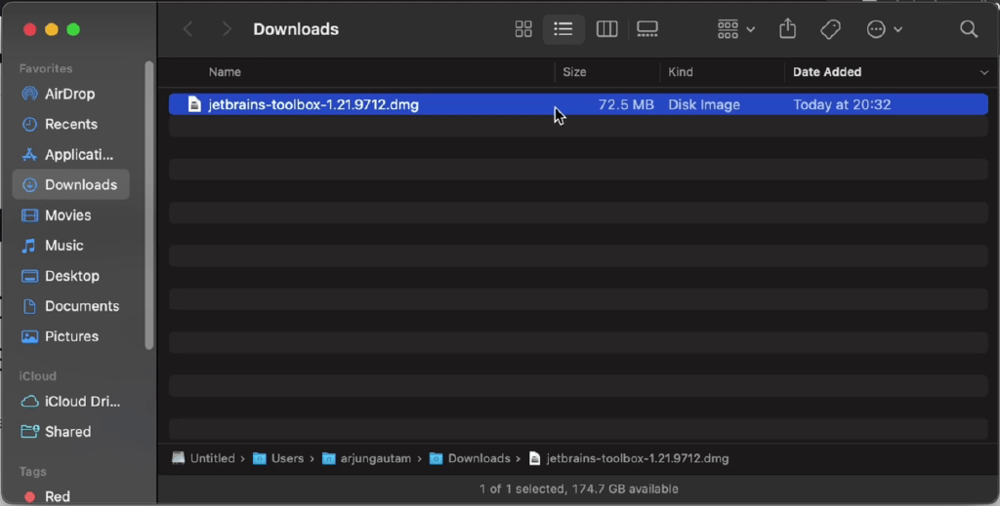Click the Search magnifier icon
Image resolution: width=1000 pixels, height=506 pixels.
pos(969,29)
